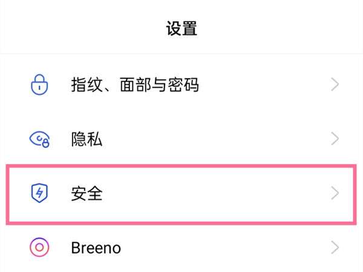
Task: Select the 隐私 text label
Action: (x=87, y=140)
